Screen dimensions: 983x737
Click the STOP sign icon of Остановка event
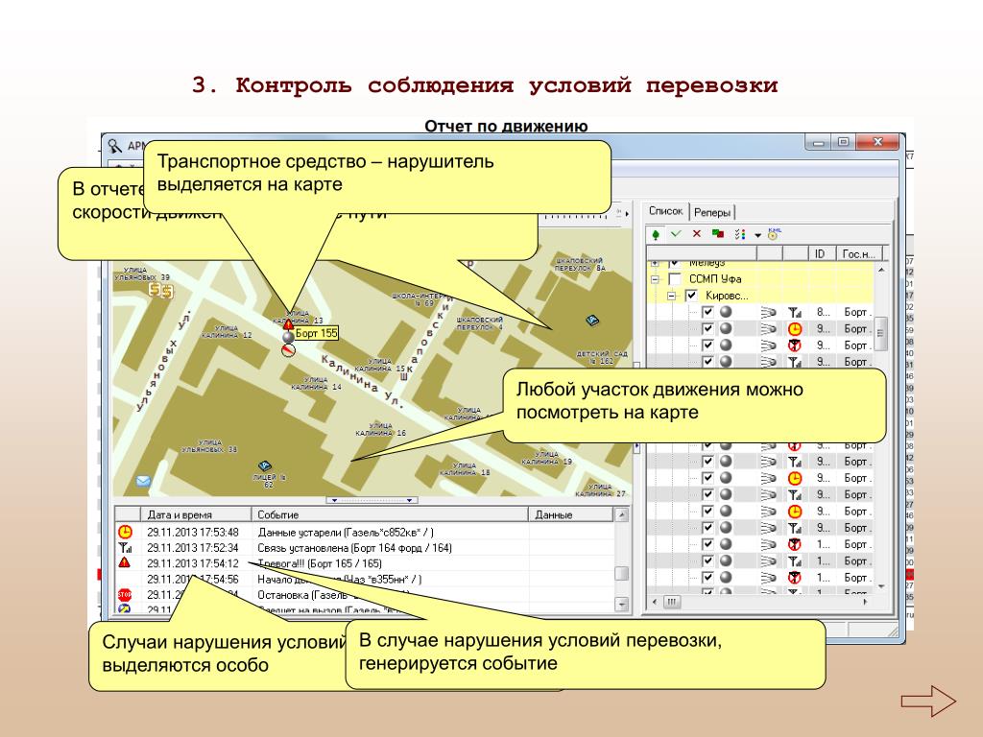click(x=125, y=594)
